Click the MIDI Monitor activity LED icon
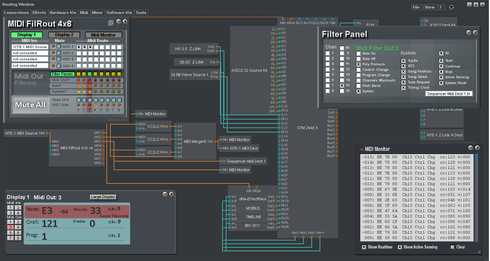This screenshot has width=490, height=261. pyautogui.click(x=362, y=149)
